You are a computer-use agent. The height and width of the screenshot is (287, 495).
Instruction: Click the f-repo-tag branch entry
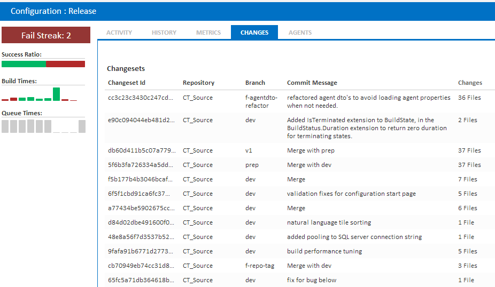260,266
